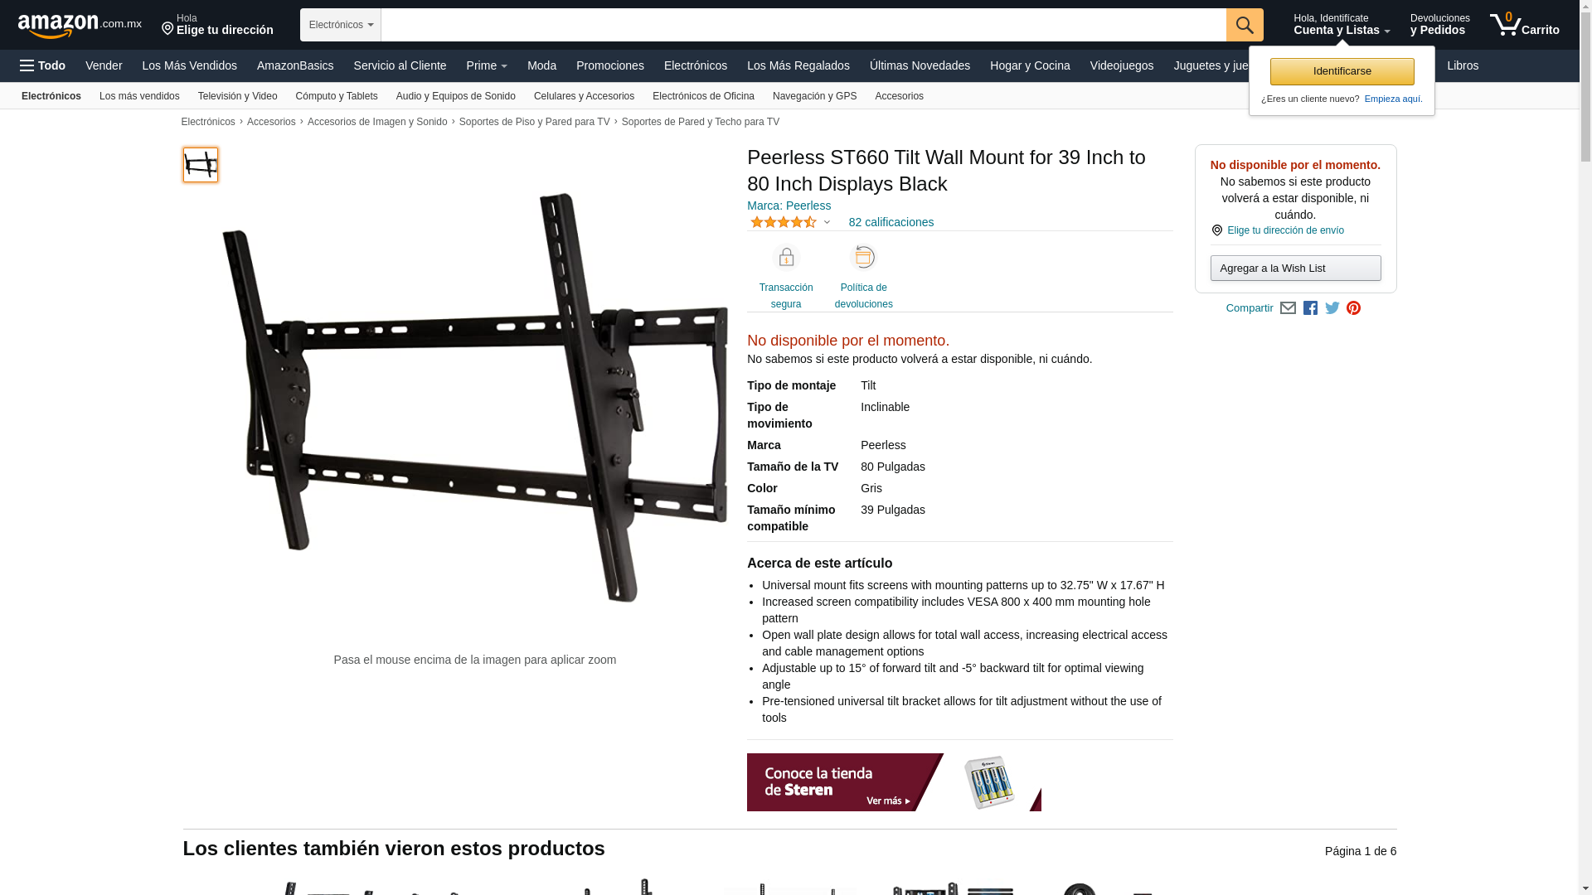Share product on Pinterest icon
1592x895 pixels.
(1354, 308)
